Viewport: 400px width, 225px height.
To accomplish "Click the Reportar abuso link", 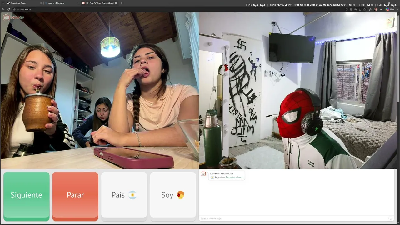I will coord(234,177).
